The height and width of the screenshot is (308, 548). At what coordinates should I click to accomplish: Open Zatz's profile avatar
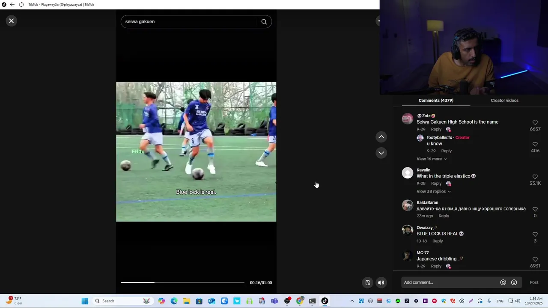point(407,118)
